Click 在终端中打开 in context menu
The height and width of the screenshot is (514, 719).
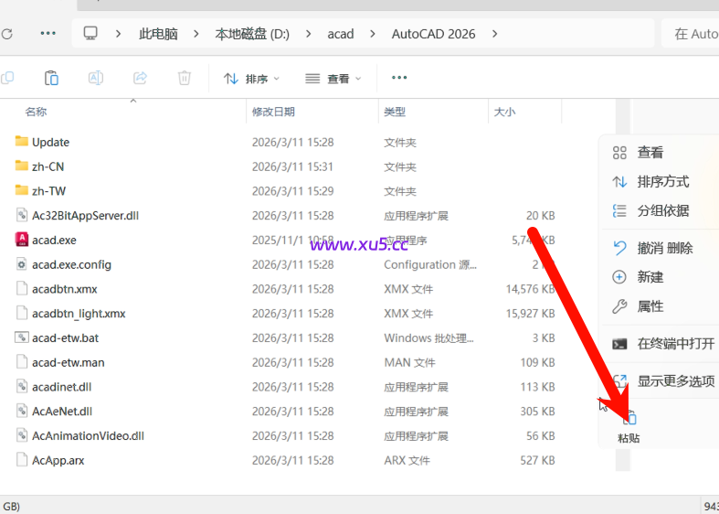675,344
